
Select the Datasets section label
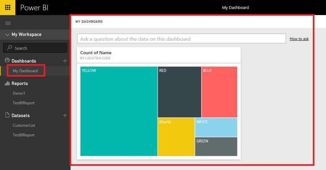(21, 115)
